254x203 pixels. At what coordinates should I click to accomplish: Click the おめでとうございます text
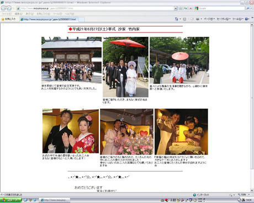[88, 188]
